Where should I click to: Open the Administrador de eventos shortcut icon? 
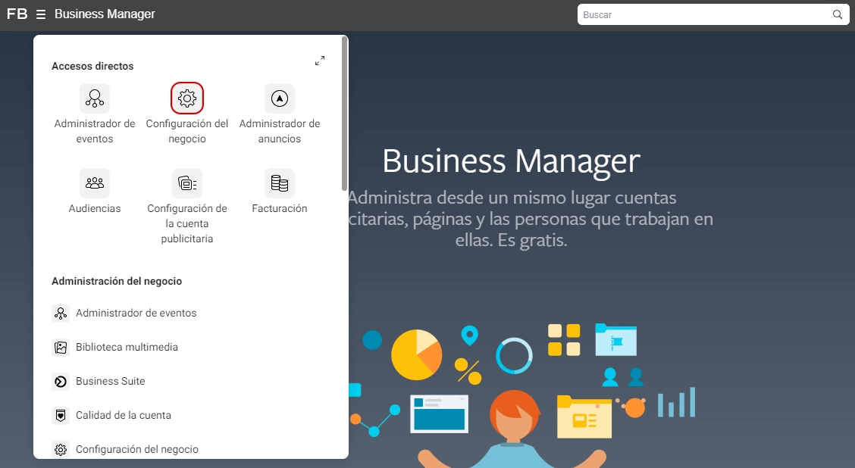click(95, 98)
